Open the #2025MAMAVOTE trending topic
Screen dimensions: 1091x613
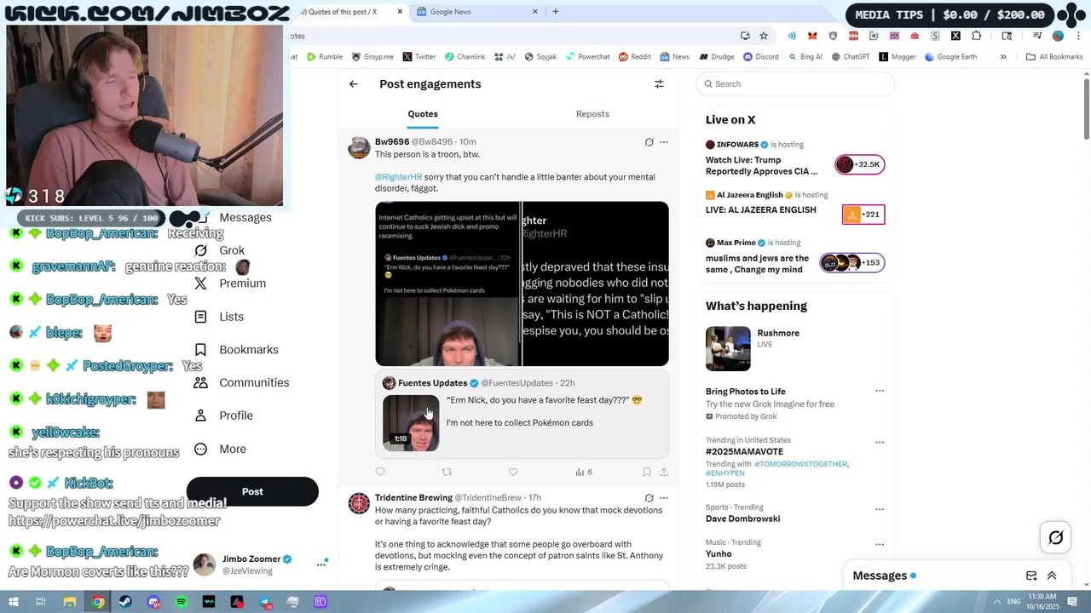(744, 452)
